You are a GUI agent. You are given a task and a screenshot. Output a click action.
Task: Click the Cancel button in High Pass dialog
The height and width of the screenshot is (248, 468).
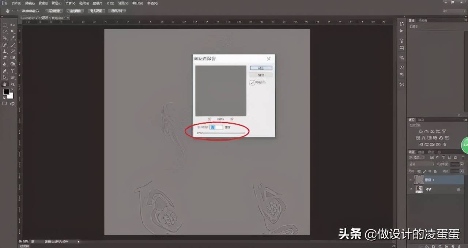tap(261, 75)
